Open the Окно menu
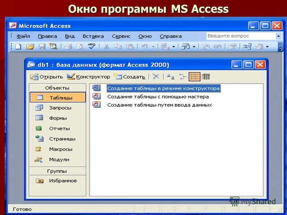Screen dimensions: 287x215 tap(145, 36)
